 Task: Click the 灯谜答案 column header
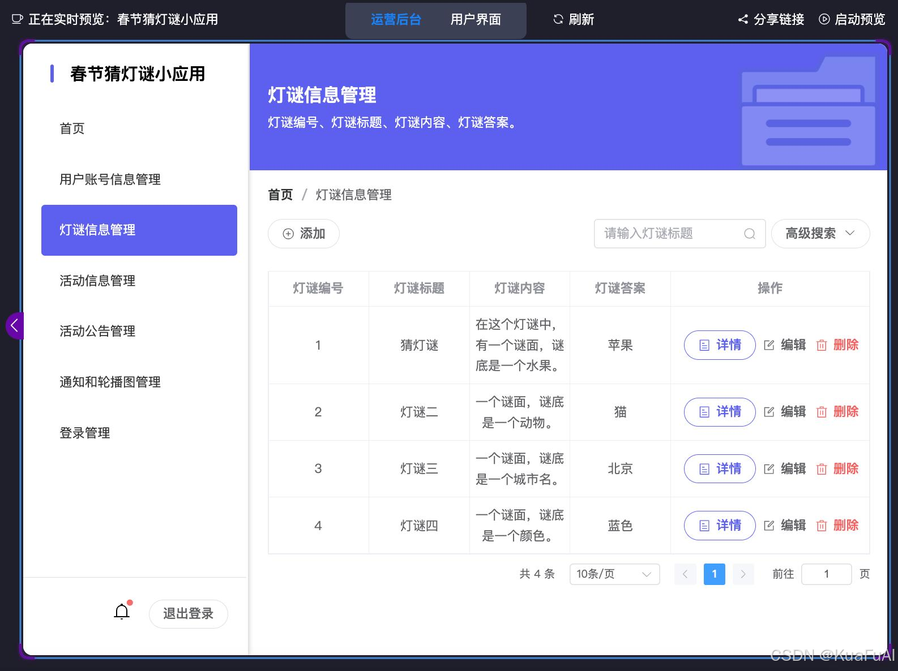[x=621, y=289]
